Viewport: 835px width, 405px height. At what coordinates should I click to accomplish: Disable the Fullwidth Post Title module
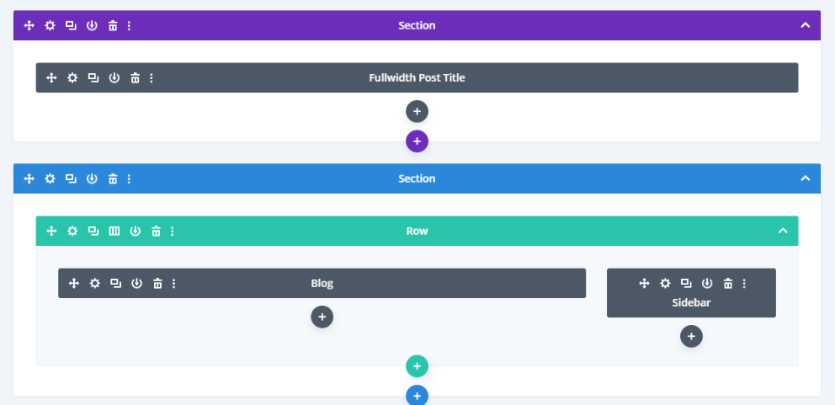click(x=114, y=77)
